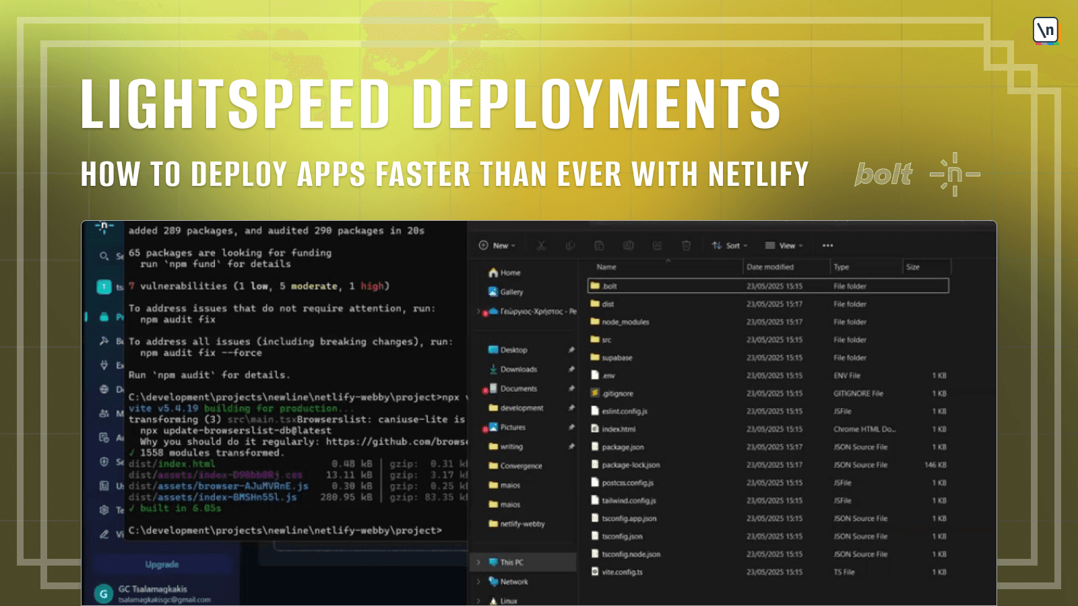The image size is (1078, 606).
Task: Open the View dropdown menu
Action: tap(784, 246)
